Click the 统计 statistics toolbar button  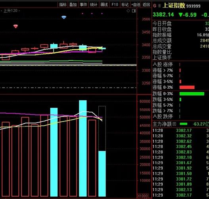[94, 5]
